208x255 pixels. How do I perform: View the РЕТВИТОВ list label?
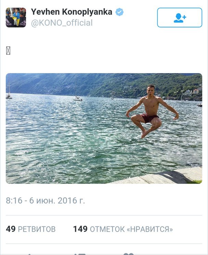[x=37, y=229]
